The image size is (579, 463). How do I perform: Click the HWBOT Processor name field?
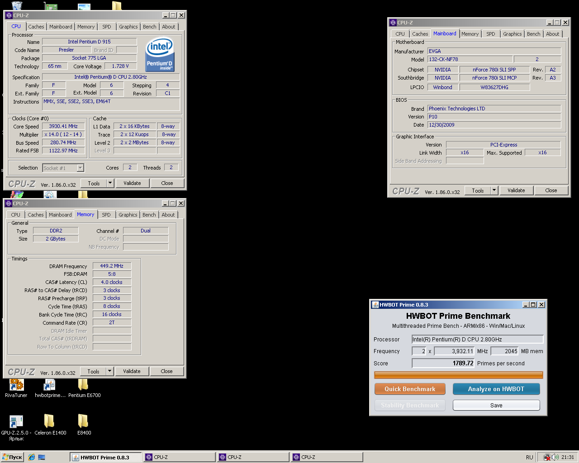coord(477,339)
